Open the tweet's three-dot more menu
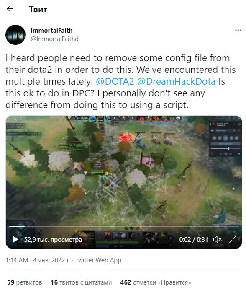The image size is (246, 290). tap(238, 30)
